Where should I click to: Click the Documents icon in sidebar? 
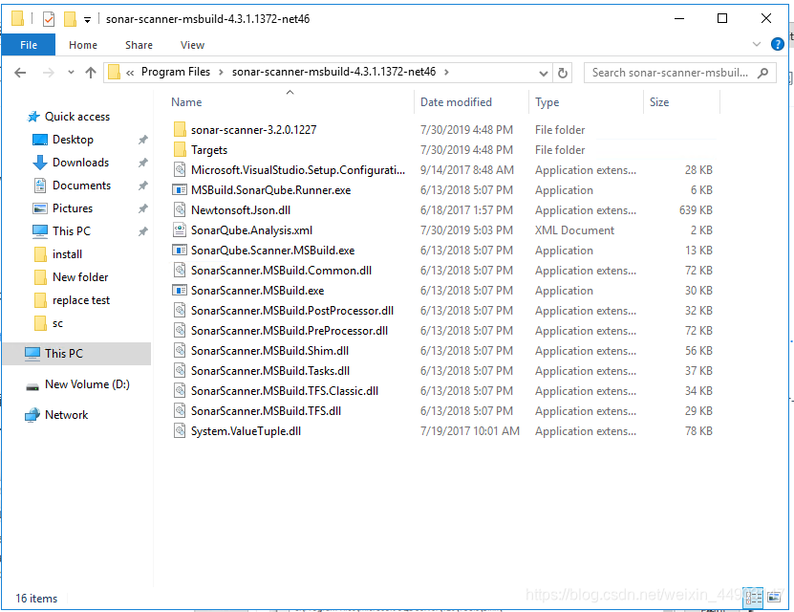coord(40,186)
